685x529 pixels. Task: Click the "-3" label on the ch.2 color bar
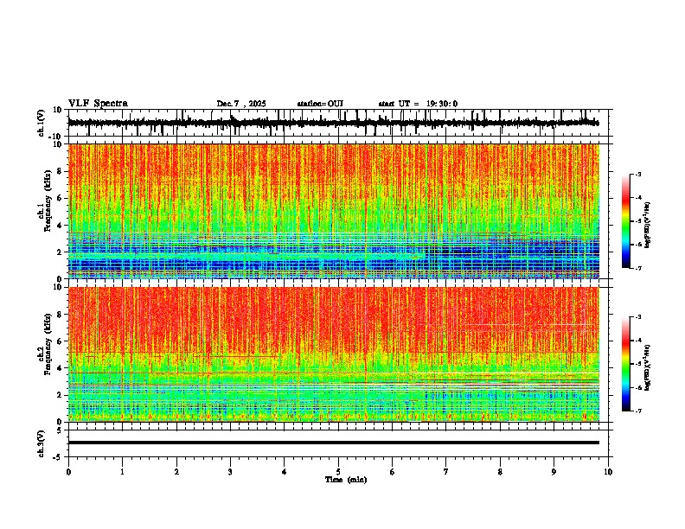point(638,317)
